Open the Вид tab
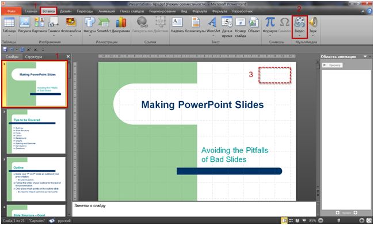The height and width of the screenshot is (225, 374). click(x=184, y=11)
